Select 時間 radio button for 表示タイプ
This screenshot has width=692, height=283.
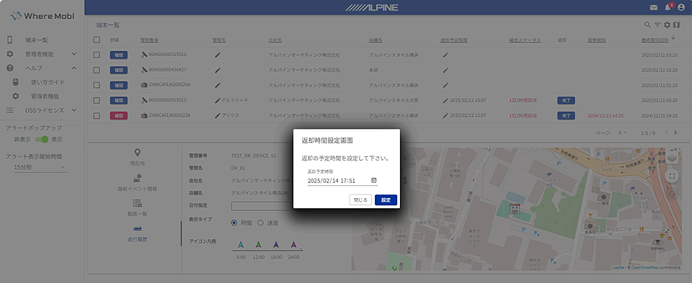point(234,223)
